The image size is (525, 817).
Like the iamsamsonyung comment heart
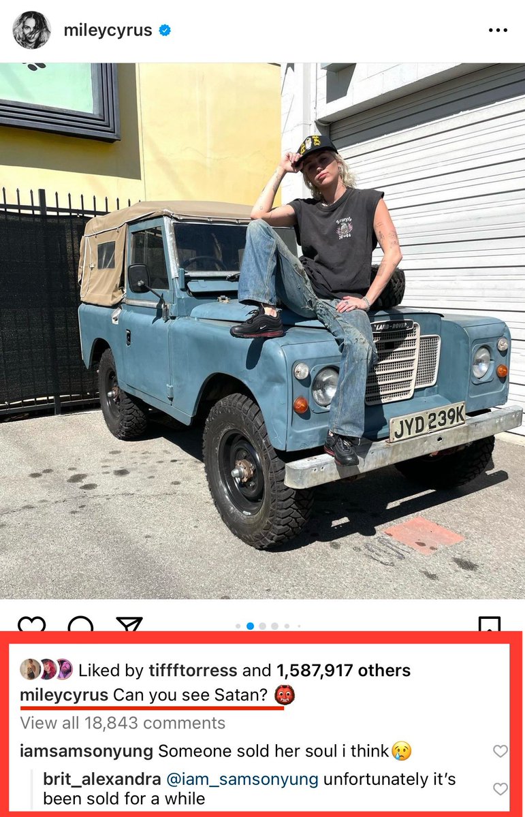[x=500, y=751]
